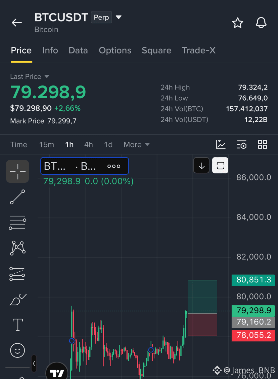This screenshot has width=278, height=379.
Task: Select the long position forecasting tool
Action: [17, 274]
